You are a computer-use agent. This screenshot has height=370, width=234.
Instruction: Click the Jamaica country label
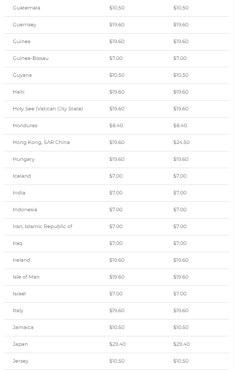(x=23, y=327)
